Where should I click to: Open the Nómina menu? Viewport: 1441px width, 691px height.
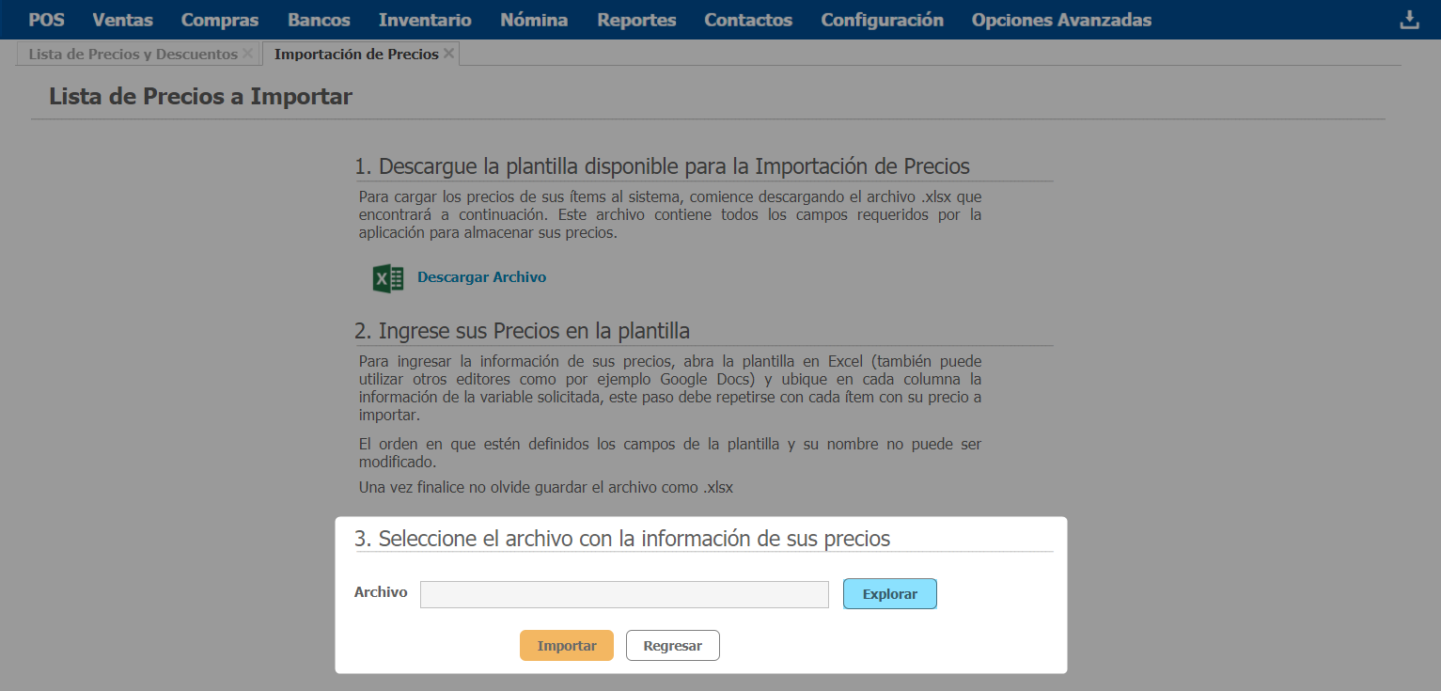[534, 20]
